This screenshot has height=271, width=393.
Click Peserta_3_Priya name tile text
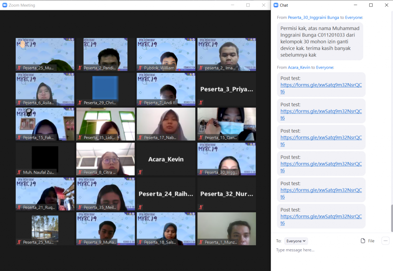(x=226, y=89)
